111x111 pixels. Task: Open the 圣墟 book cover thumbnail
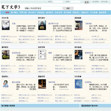pos(6,25)
